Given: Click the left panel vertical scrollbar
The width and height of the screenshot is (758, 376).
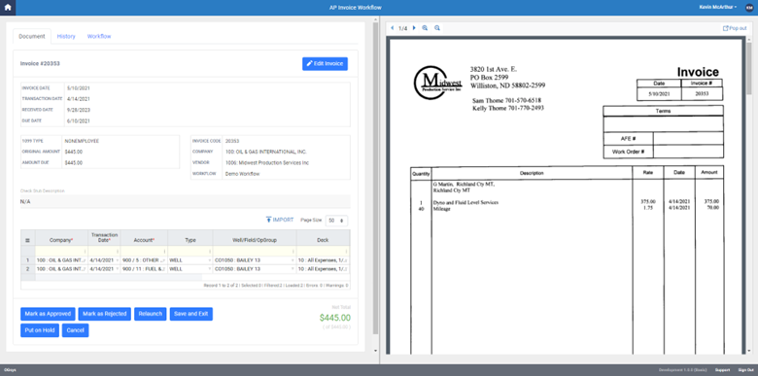Looking at the screenshot, I should pyautogui.click(x=376, y=179).
